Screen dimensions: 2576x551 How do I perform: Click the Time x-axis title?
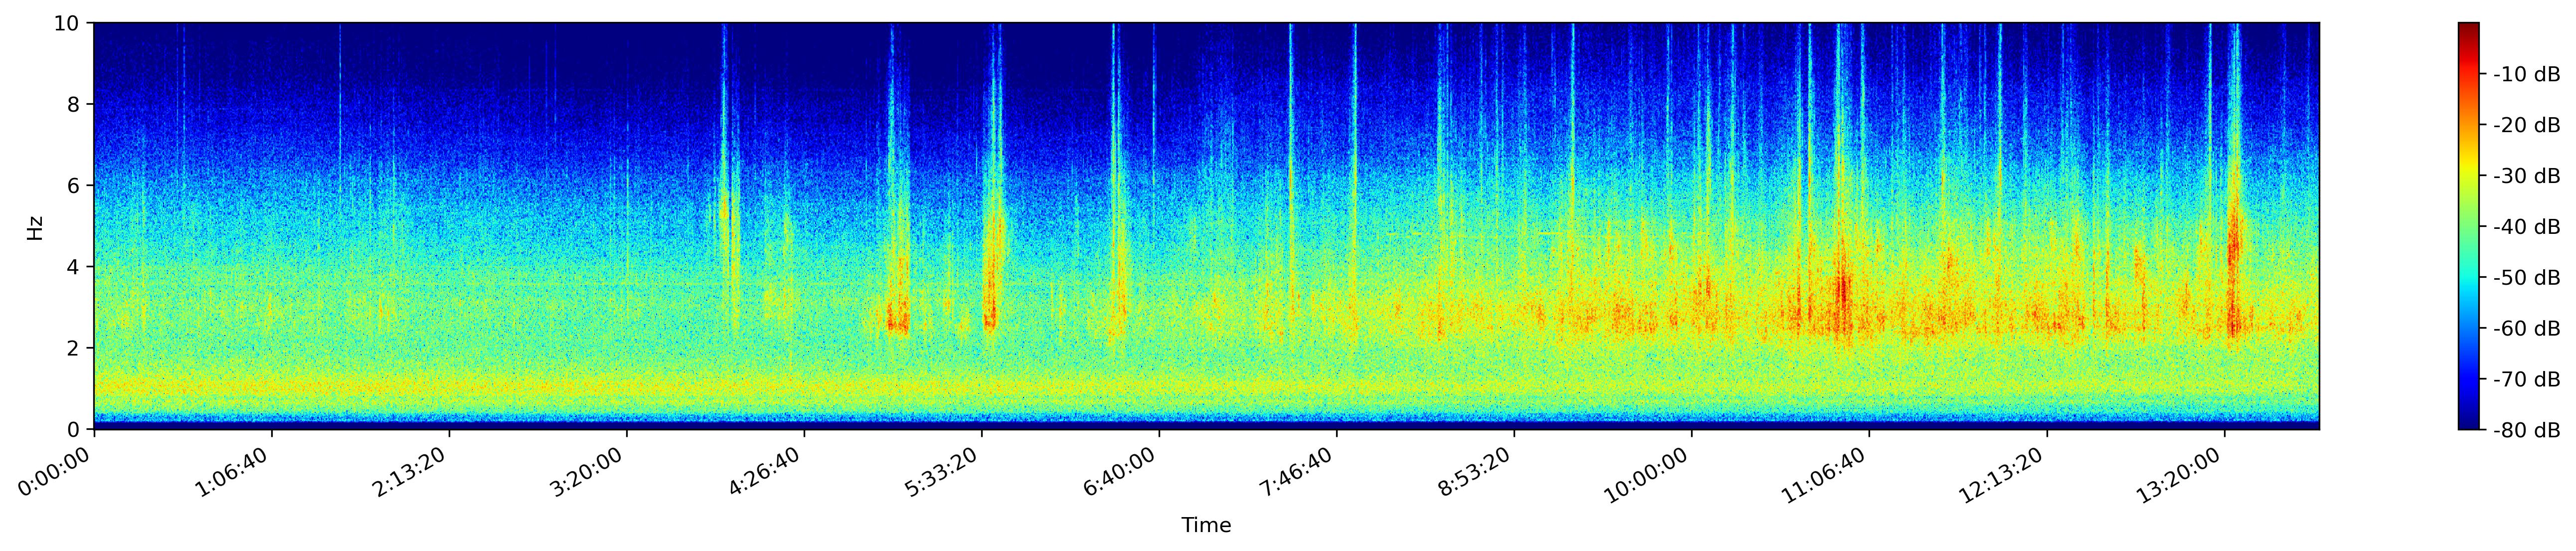1206,525
